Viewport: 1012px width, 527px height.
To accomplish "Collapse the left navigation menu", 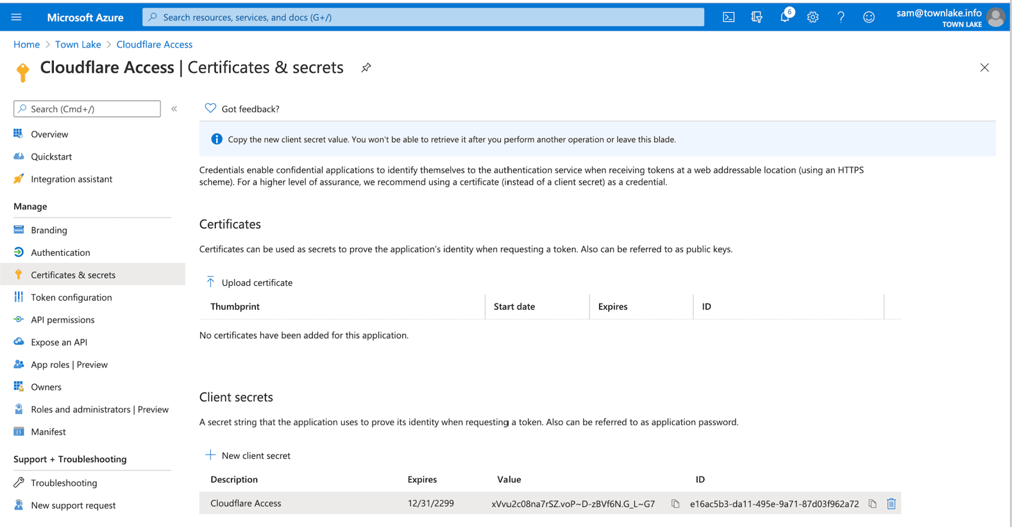I will pyautogui.click(x=174, y=109).
